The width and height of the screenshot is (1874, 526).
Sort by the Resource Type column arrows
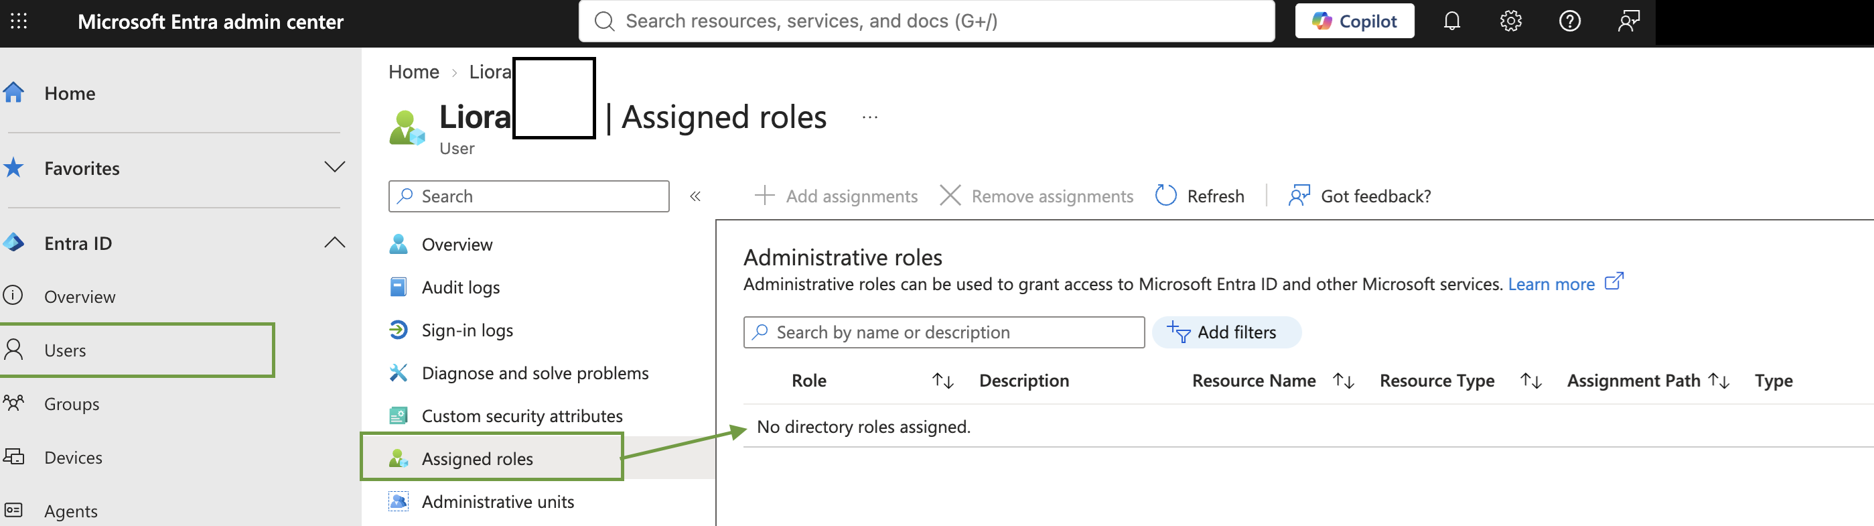(x=1531, y=381)
